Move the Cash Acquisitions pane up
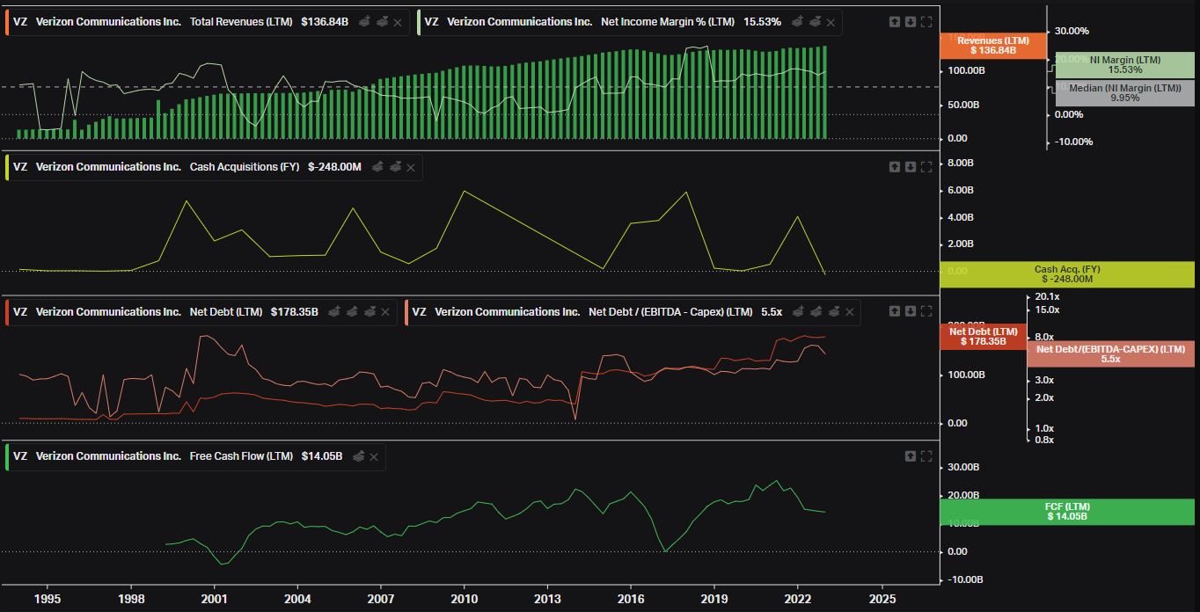This screenshot has height=612, width=1200. coord(895,167)
